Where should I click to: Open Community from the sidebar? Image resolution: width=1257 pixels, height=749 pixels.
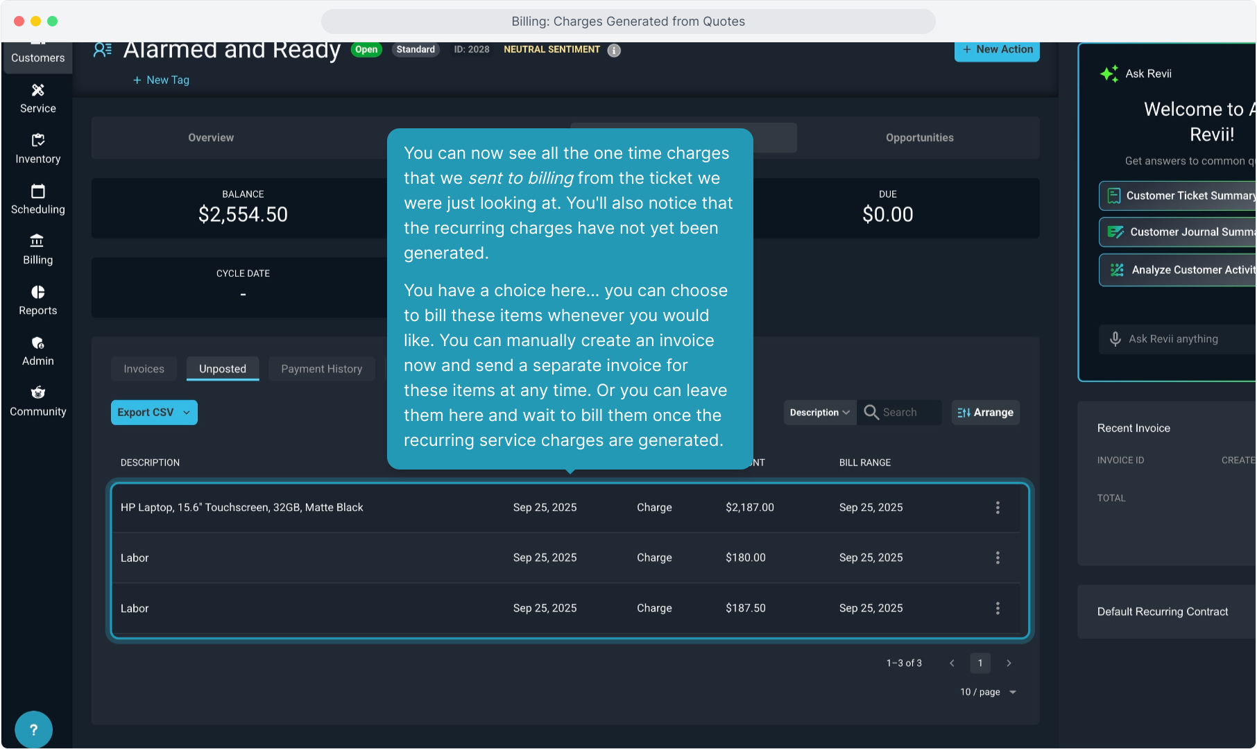pos(37,402)
